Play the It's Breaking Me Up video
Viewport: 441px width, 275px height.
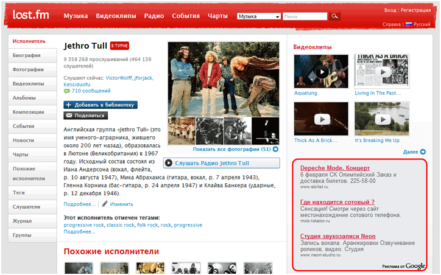(x=382, y=119)
